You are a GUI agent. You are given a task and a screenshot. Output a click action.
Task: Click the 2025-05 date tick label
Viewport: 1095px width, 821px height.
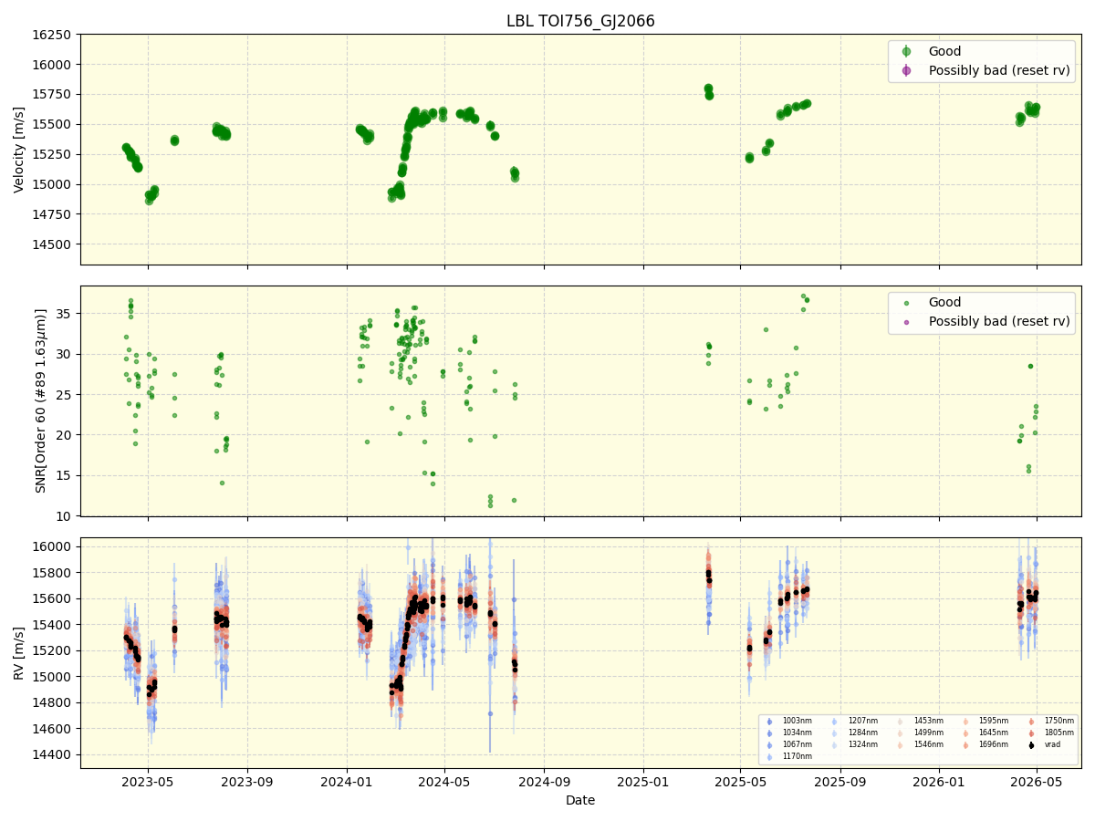coord(740,782)
